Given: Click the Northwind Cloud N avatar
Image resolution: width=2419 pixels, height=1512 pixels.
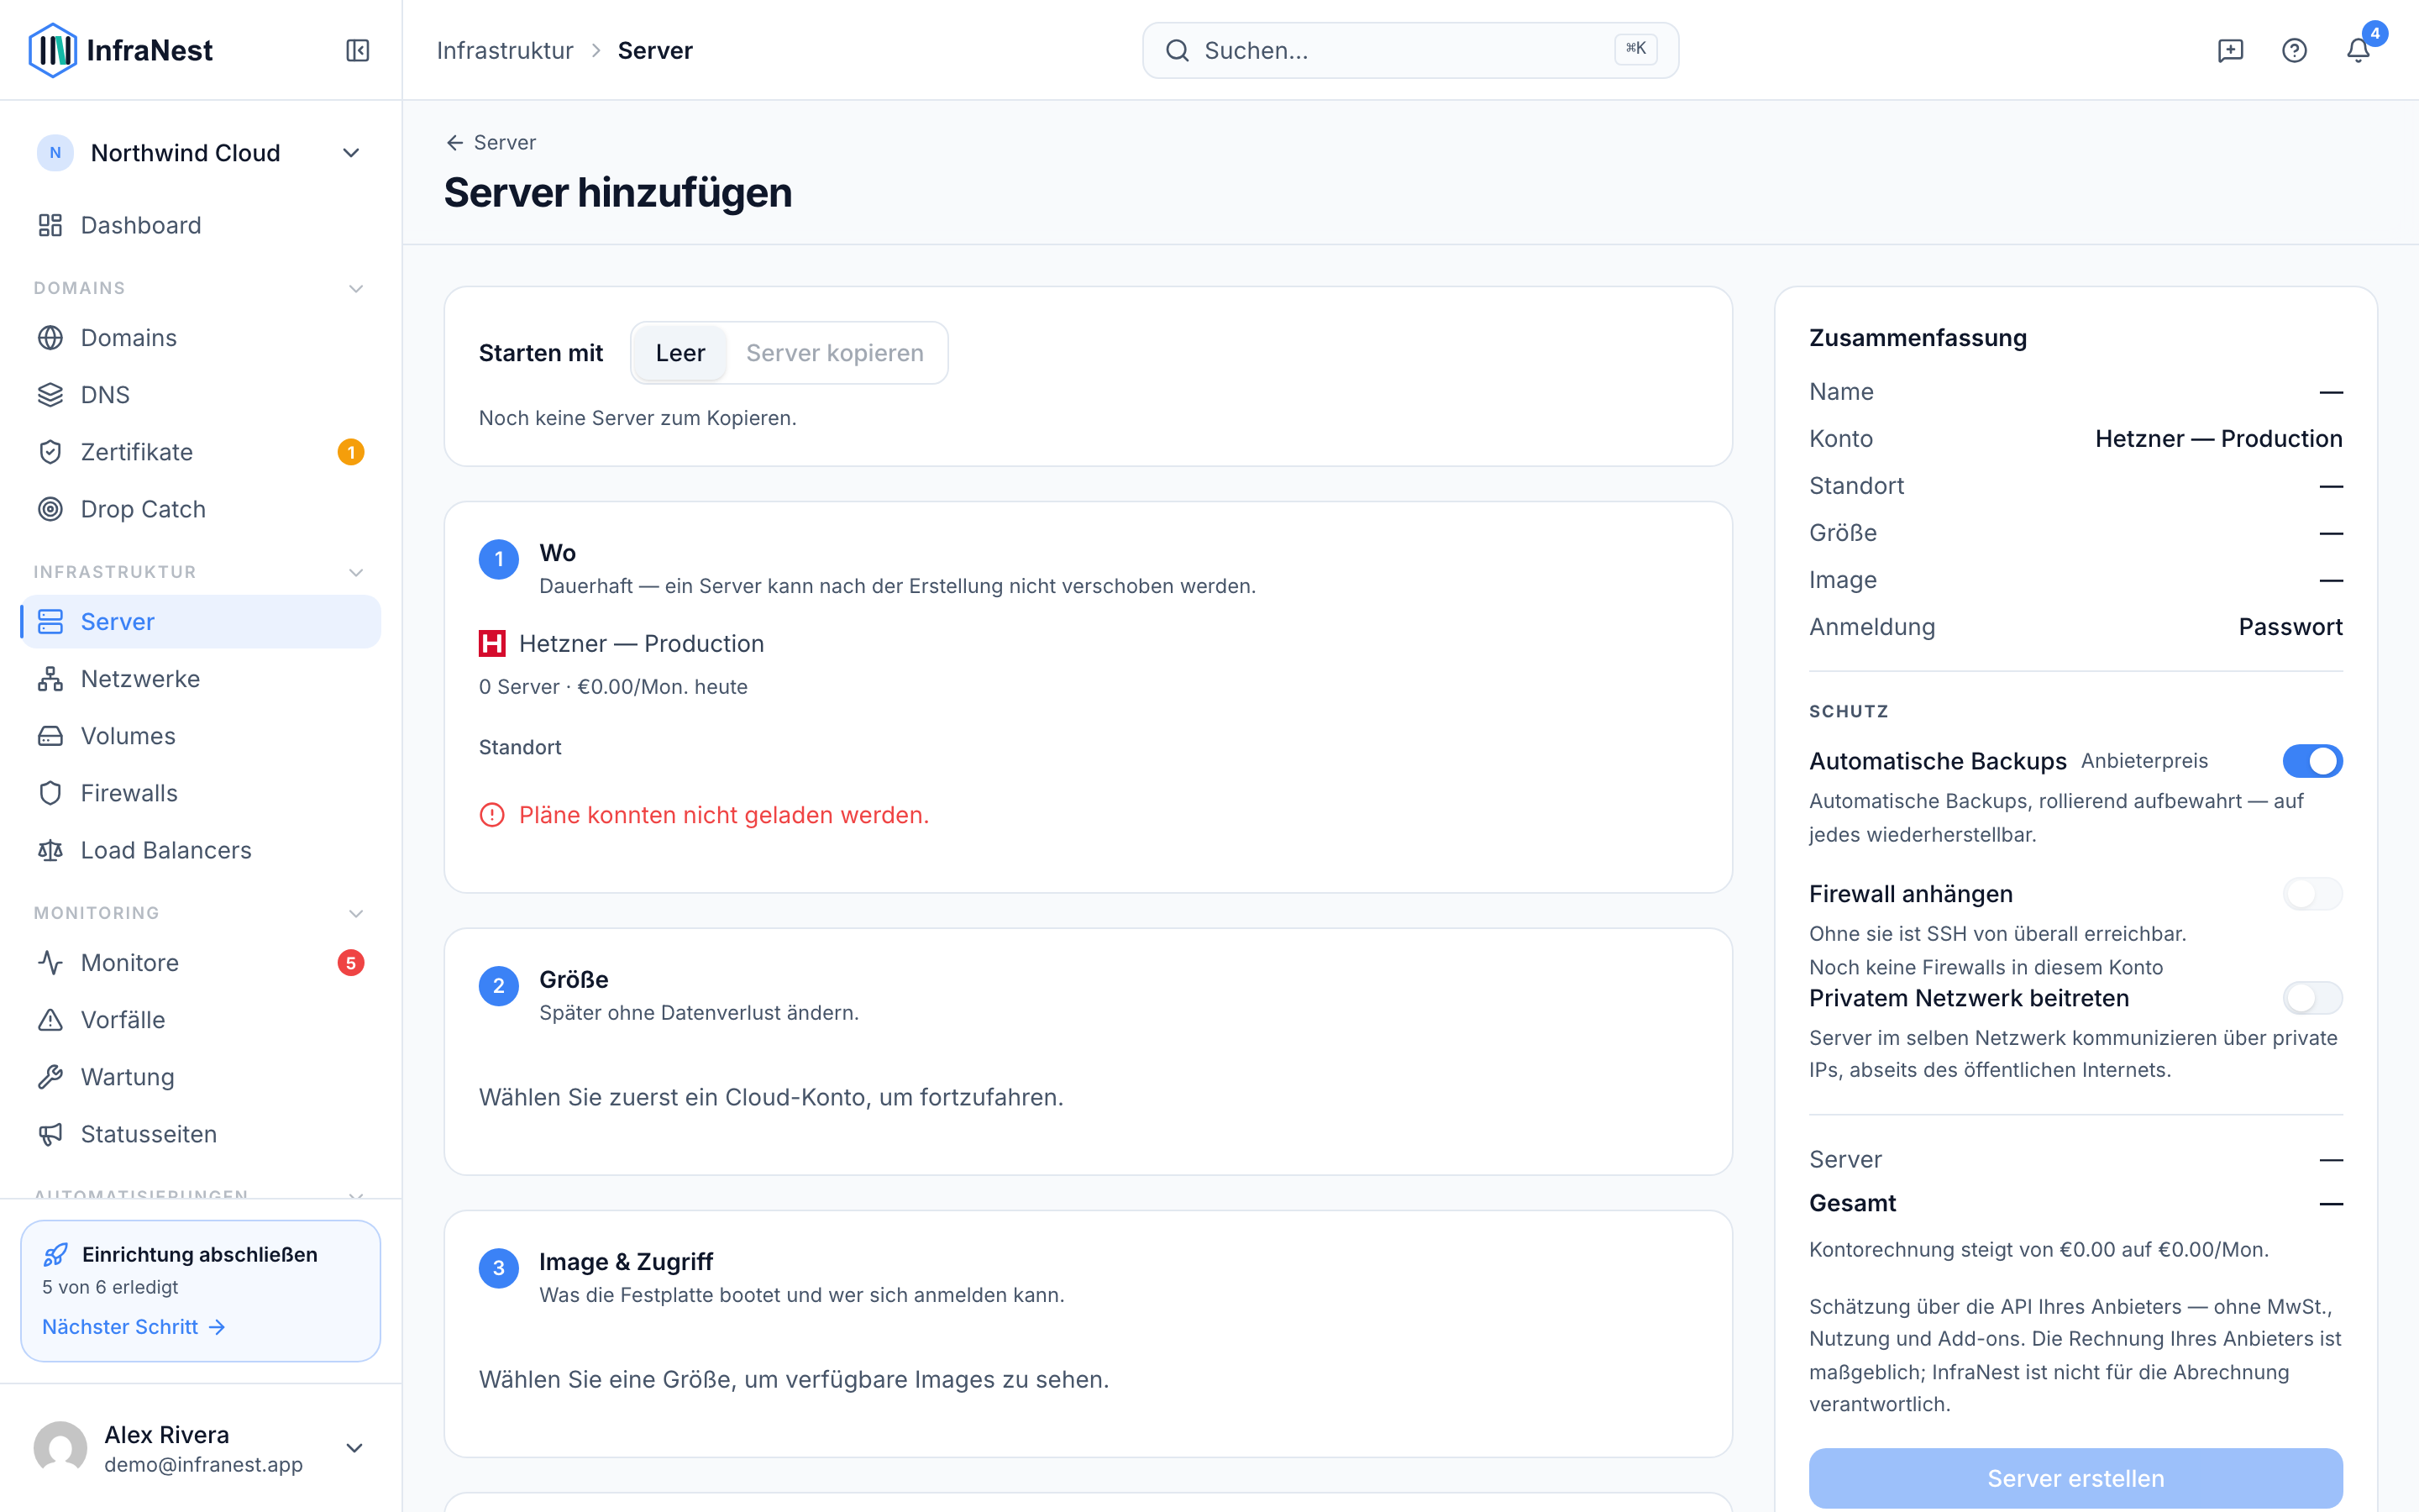Looking at the screenshot, I should (x=55, y=153).
